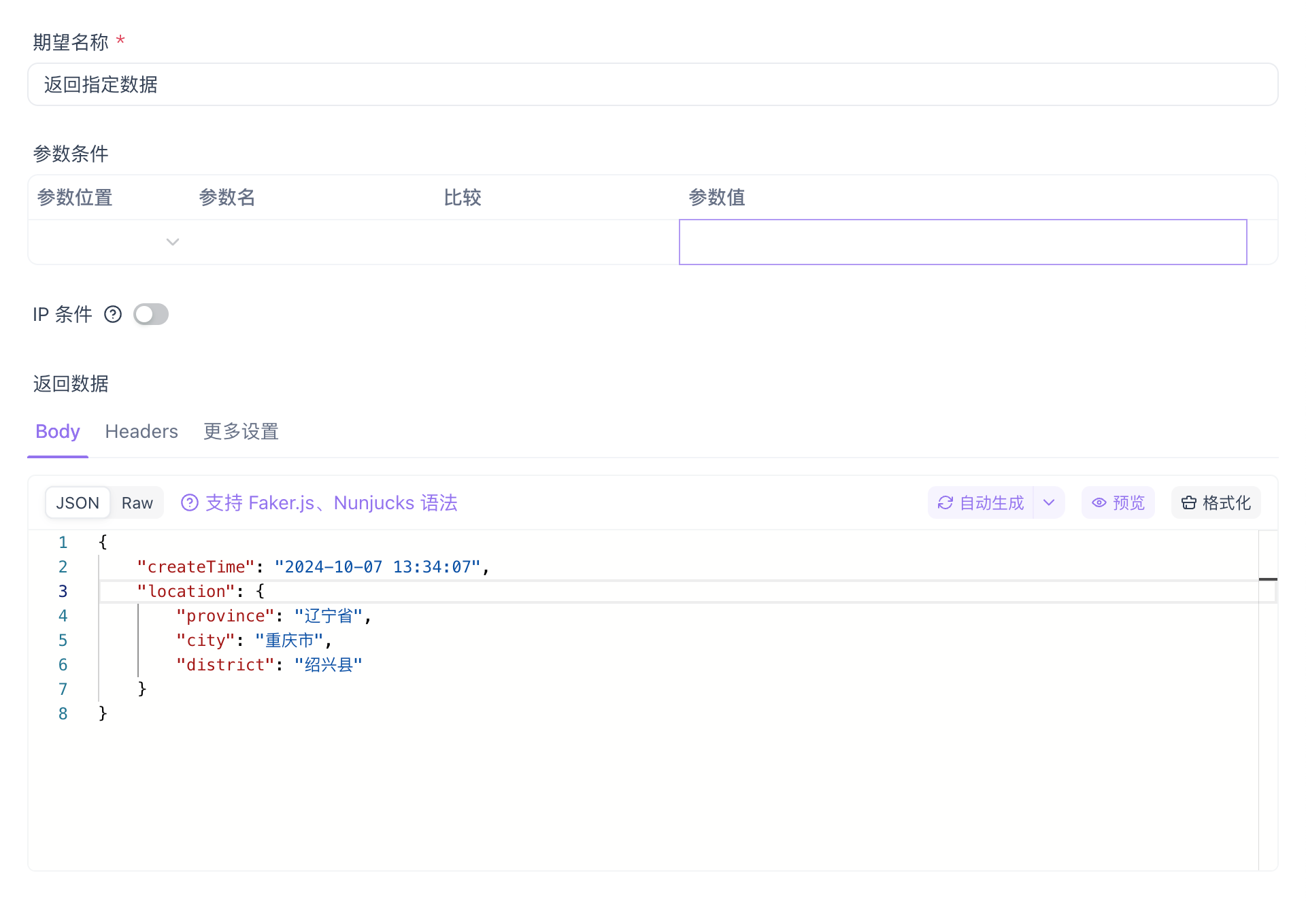Click the 格式化 button
The width and height of the screenshot is (1306, 907).
pos(1216,502)
